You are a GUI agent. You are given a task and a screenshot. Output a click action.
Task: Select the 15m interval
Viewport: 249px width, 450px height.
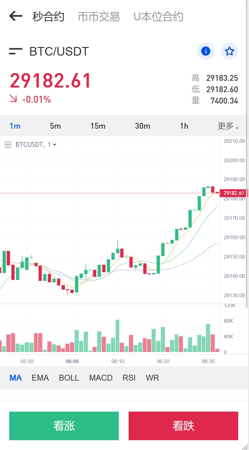98,126
